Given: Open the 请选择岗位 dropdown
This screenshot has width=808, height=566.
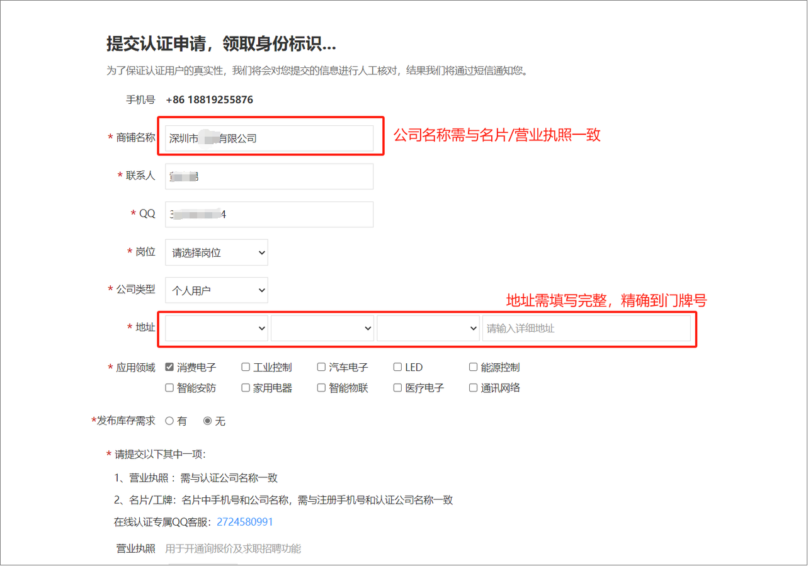Looking at the screenshot, I should click(x=216, y=252).
